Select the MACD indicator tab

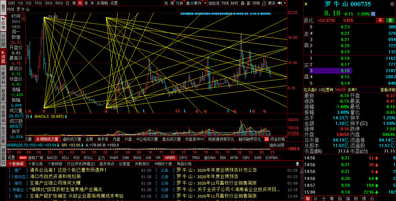point(52,158)
